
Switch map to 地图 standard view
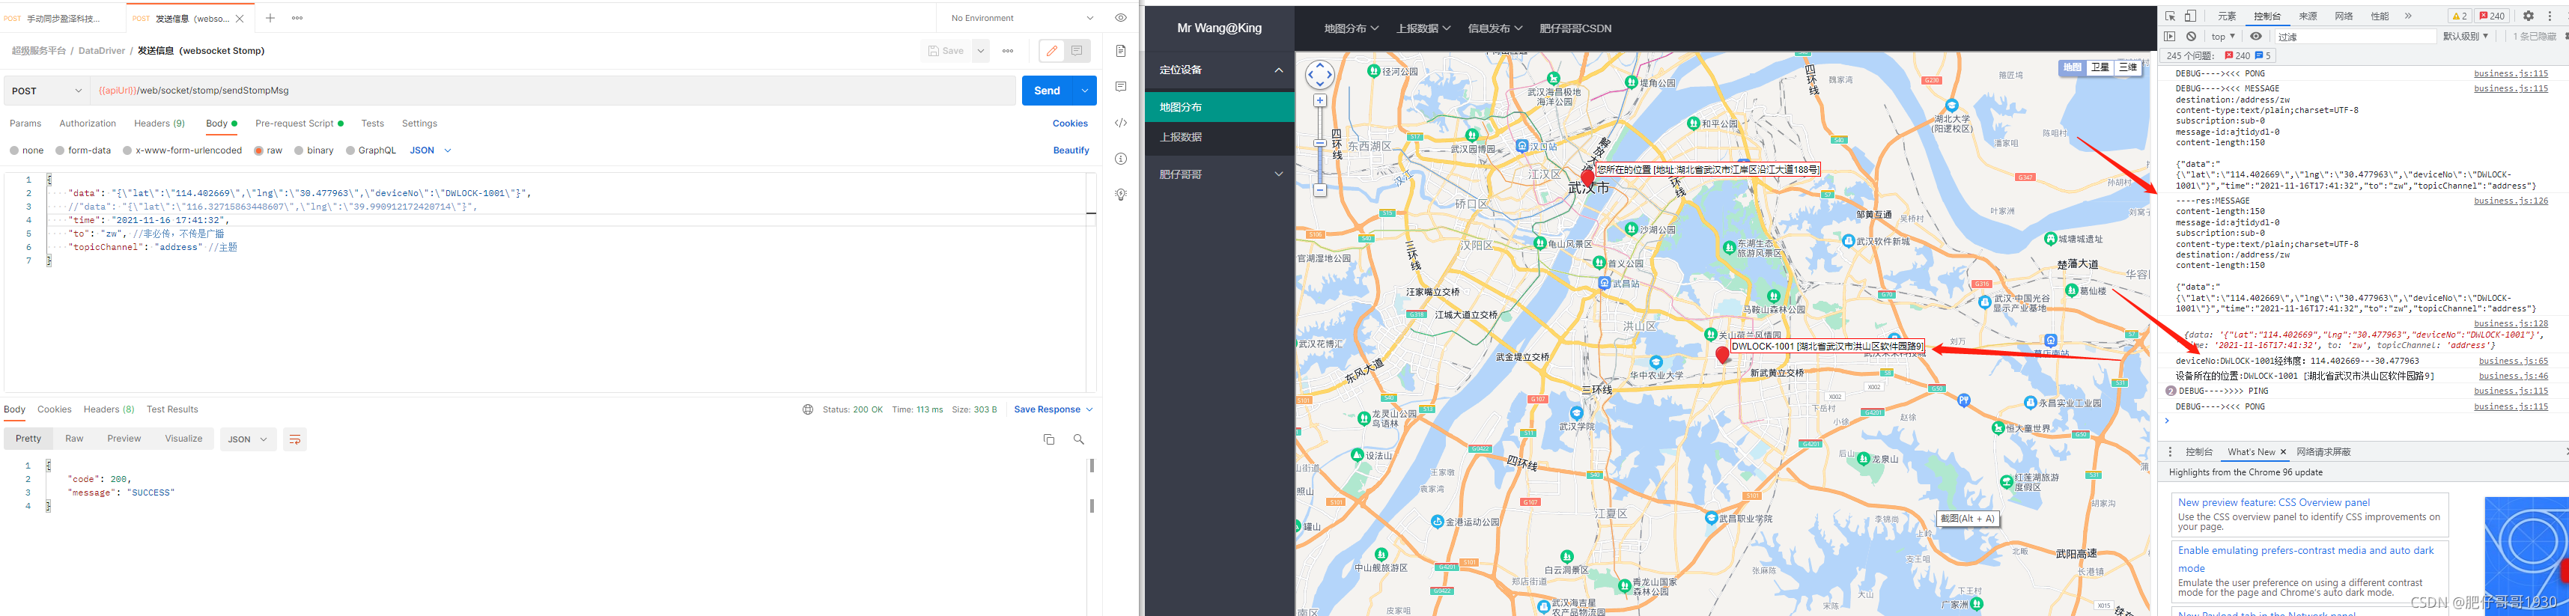click(x=2073, y=68)
